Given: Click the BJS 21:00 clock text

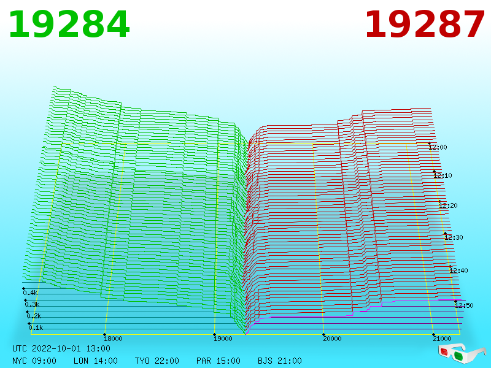Looking at the screenshot, I should (280, 361).
